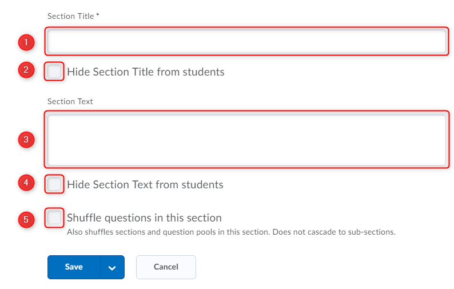Focus the Section Title input field
Image resolution: width=454 pixels, height=289 pixels.
click(x=246, y=41)
